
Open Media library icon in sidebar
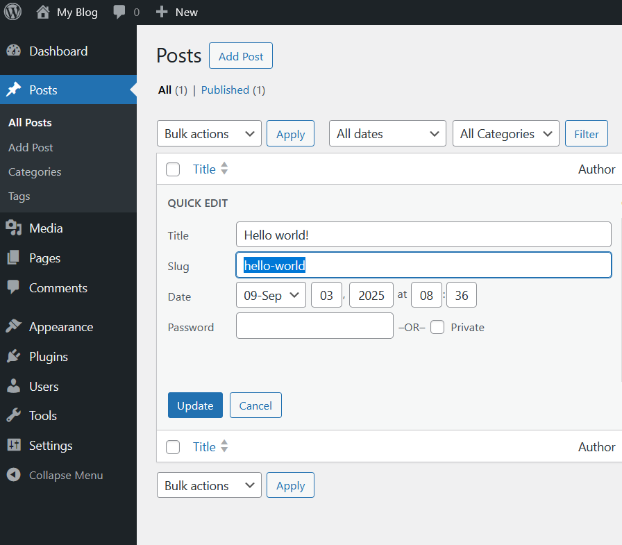coord(13,228)
